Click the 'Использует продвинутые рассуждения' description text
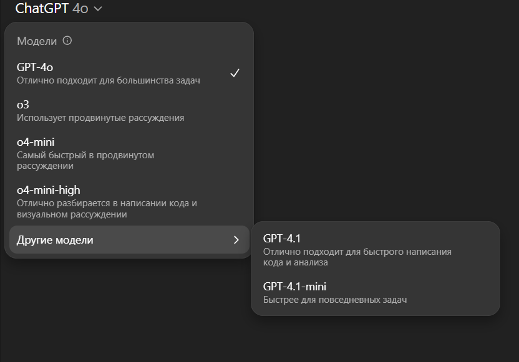The height and width of the screenshot is (362, 519). pos(100,118)
